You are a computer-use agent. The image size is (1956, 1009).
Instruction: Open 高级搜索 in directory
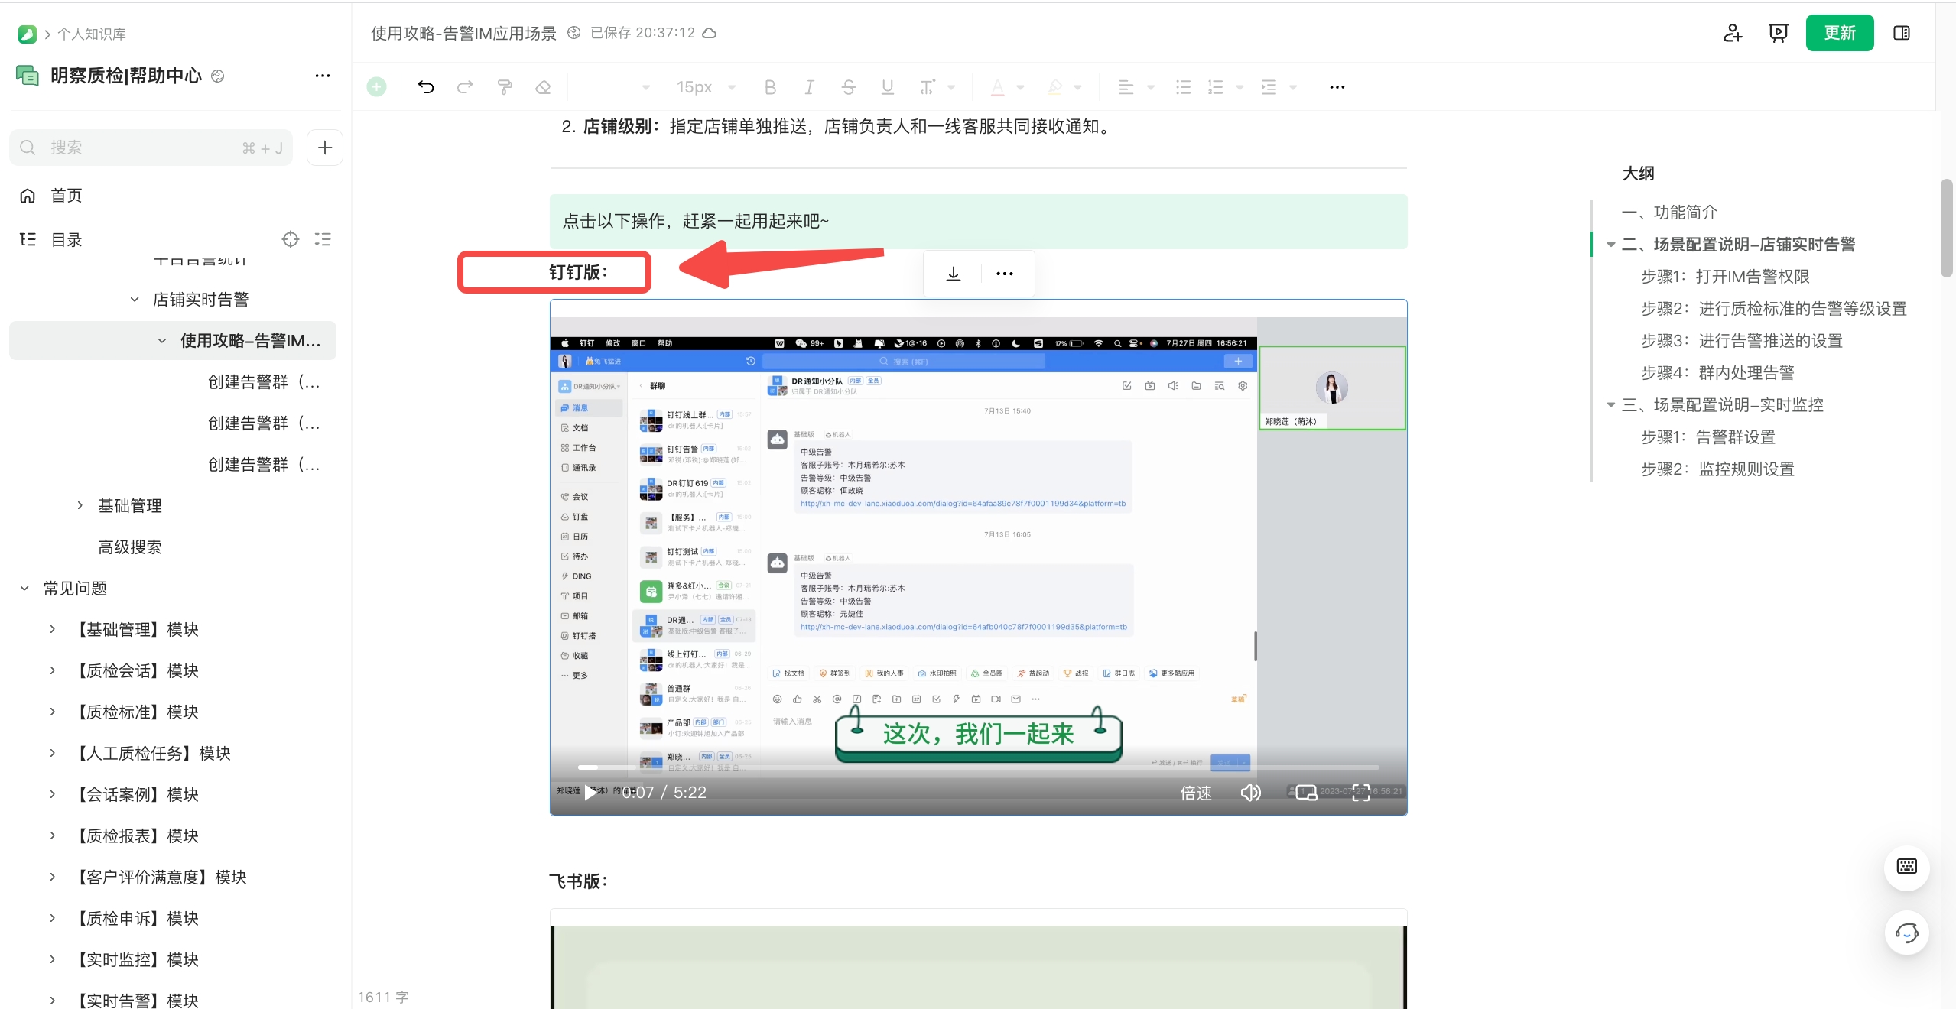(x=130, y=547)
